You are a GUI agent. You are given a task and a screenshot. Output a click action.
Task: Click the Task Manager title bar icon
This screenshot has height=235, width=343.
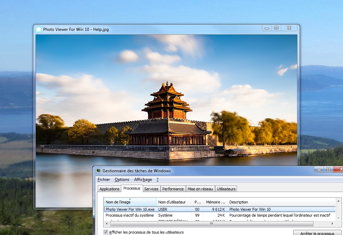98,171
